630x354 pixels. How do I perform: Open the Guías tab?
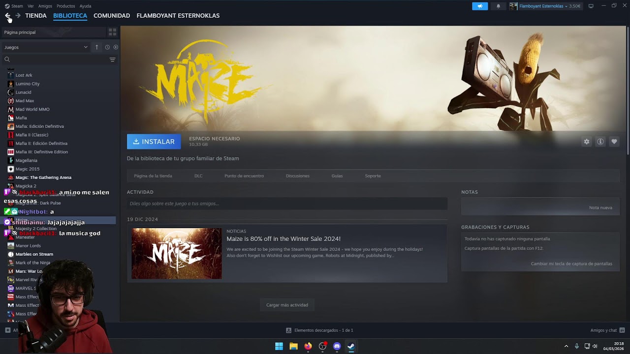[337, 176]
